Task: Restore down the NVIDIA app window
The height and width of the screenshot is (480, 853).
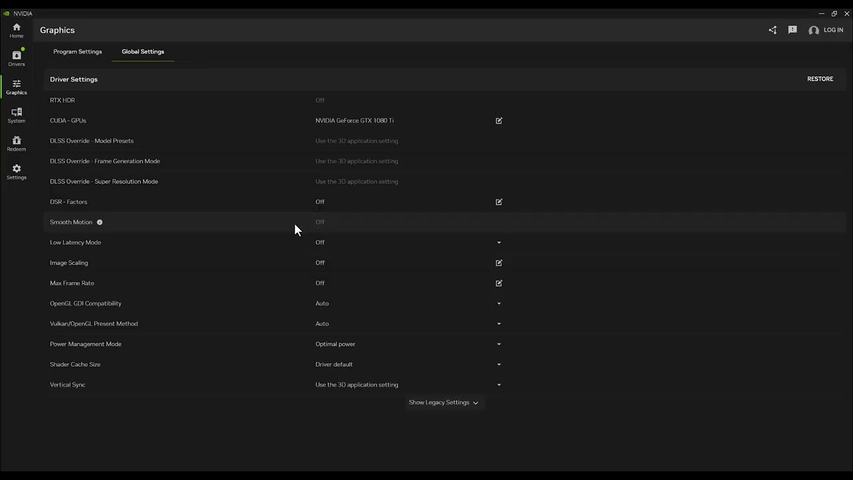Action: click(834, 13)
